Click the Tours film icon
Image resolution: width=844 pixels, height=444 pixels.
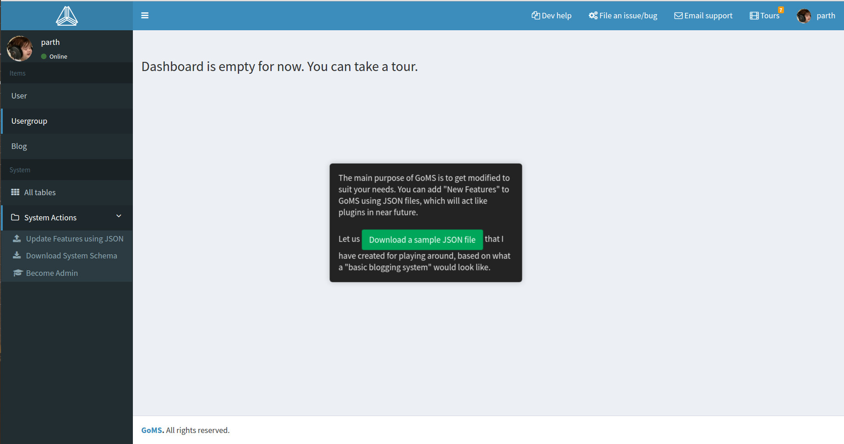tap(754, 16)
